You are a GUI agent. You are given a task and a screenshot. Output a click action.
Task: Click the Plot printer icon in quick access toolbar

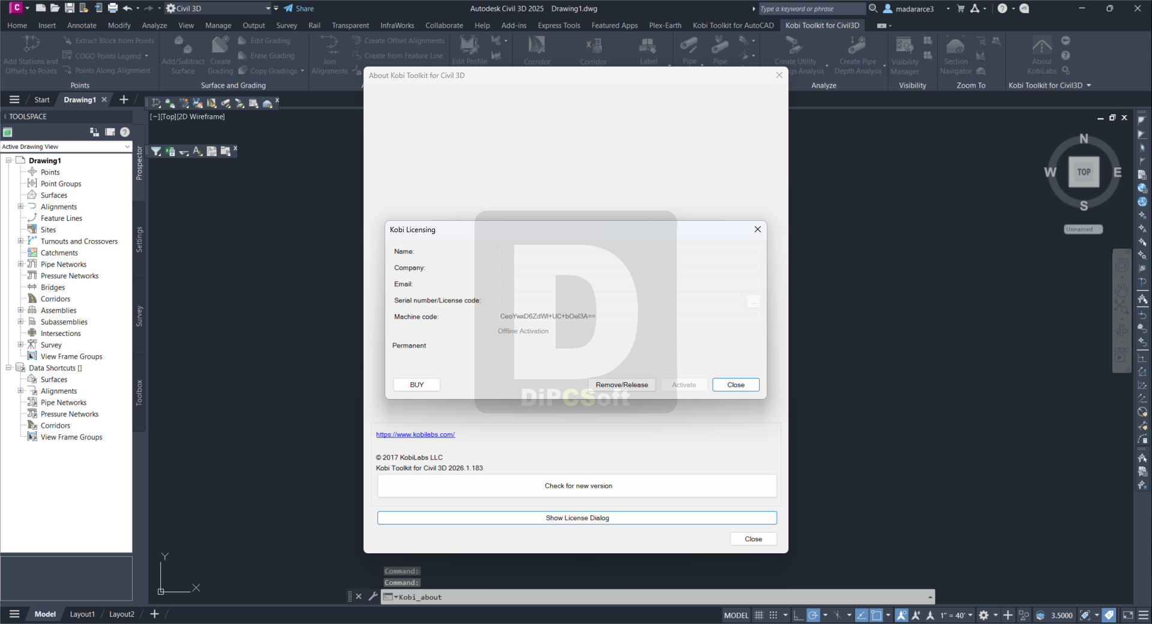[x=112, y=8]
